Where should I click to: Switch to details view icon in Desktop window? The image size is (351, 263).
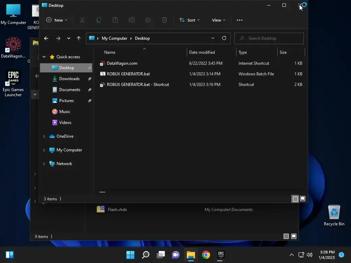[x=295, y=199]
